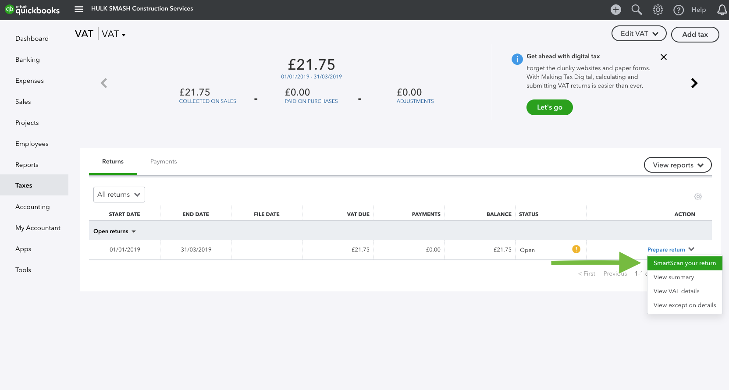This screenshot has height=390, width=729.
Task: Toggle the Prepare return dropdown arrow
Action: pyautogui.click(x=691, y=249)
